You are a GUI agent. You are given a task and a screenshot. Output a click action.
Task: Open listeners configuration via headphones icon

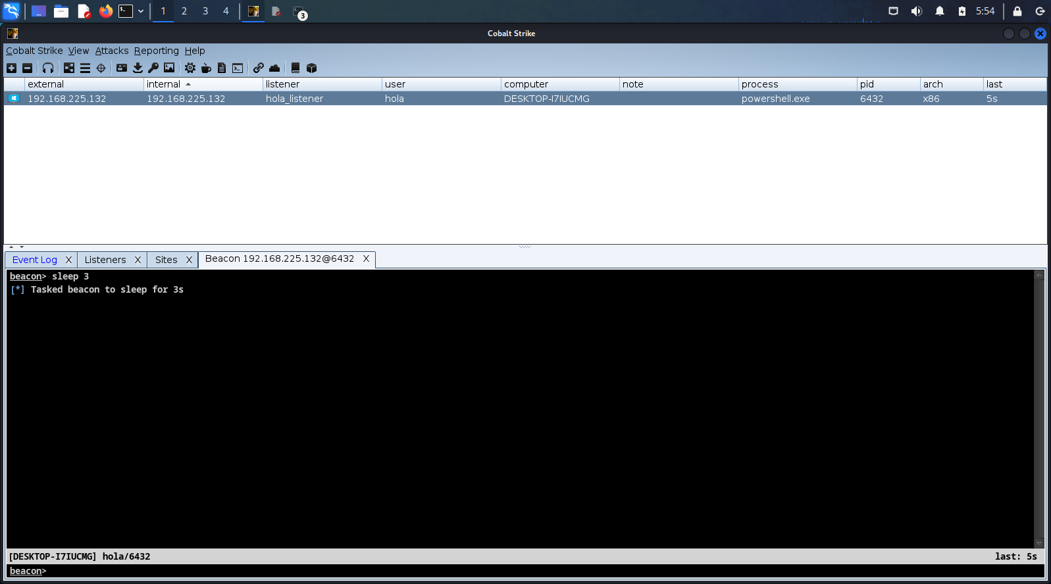(x=48, y=68)
